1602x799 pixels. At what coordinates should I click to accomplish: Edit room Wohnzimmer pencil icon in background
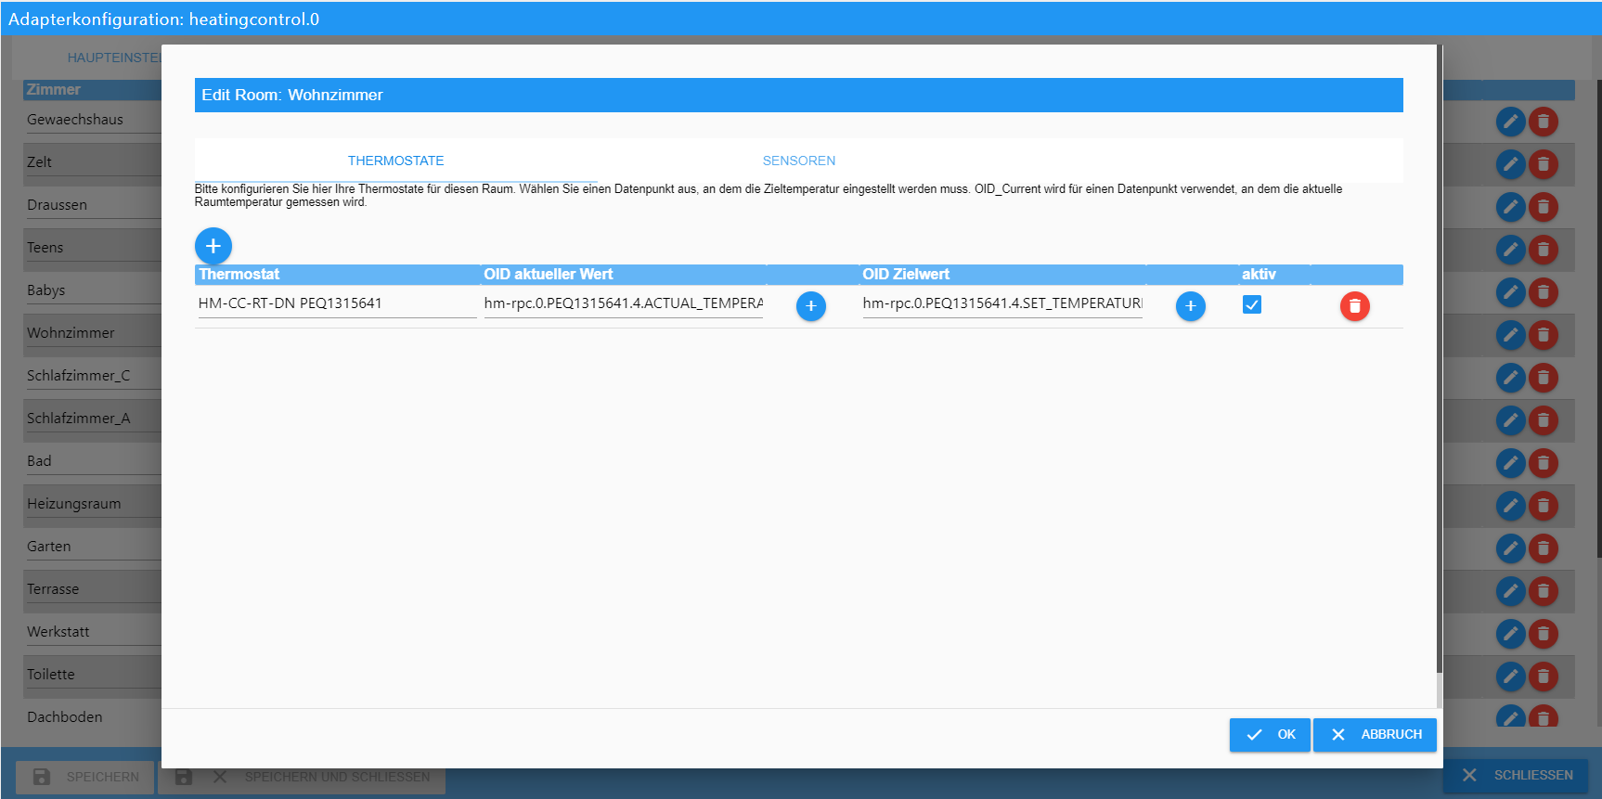pos(1511,335)
